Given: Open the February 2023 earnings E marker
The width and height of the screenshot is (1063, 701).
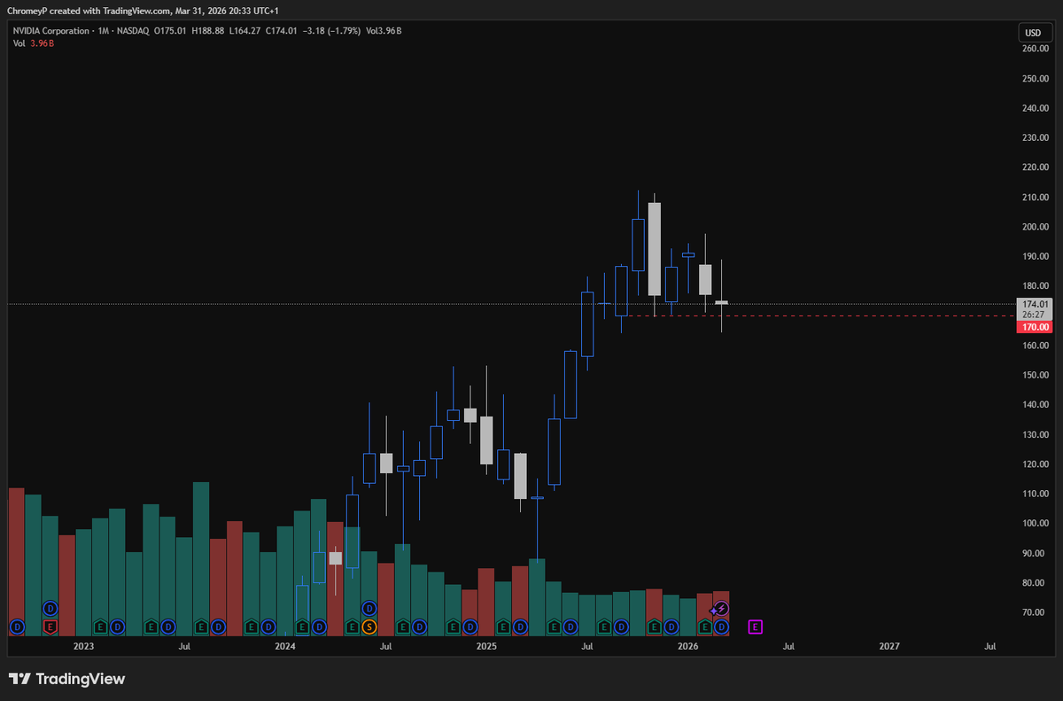Looking at the screenshot, I should tap(100, 627).
